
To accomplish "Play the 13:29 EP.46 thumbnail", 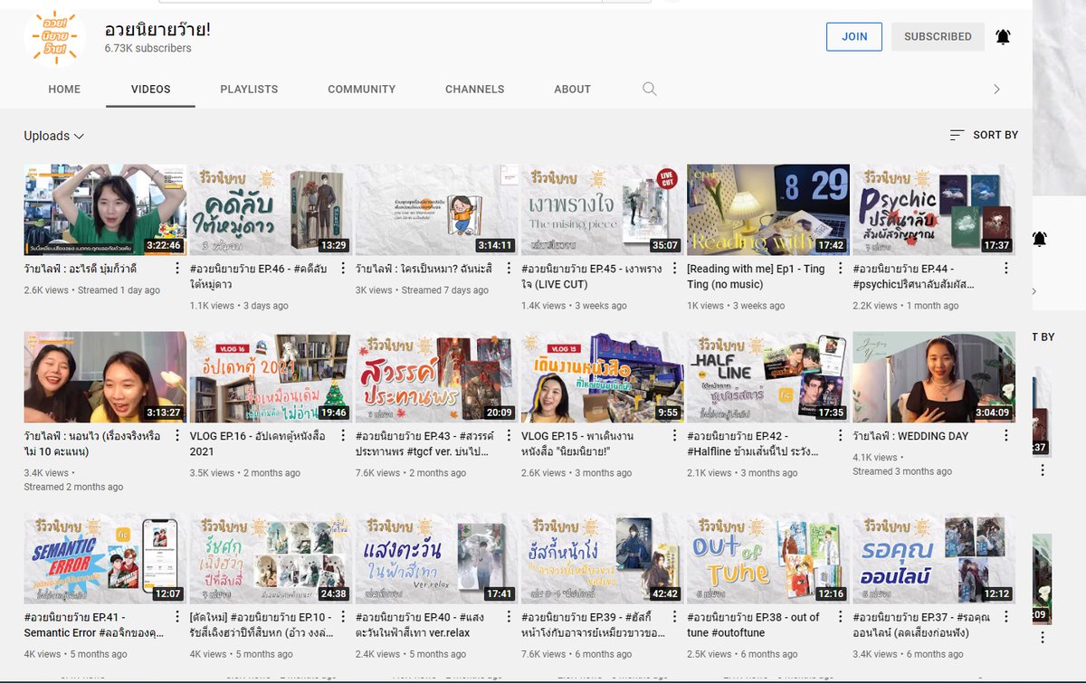I will pyautogui.click(x=271, y=210).
